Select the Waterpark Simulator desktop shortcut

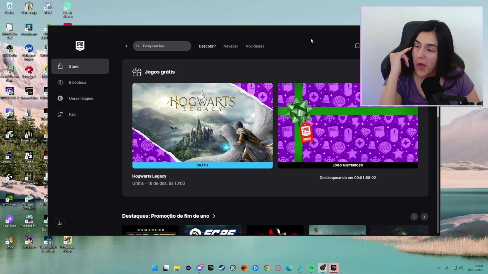(x=29, y=202)
